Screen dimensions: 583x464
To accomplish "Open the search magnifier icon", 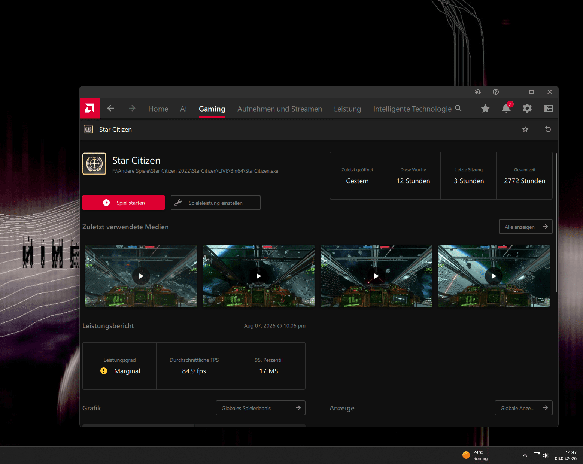I will click(x=458, y=108).
